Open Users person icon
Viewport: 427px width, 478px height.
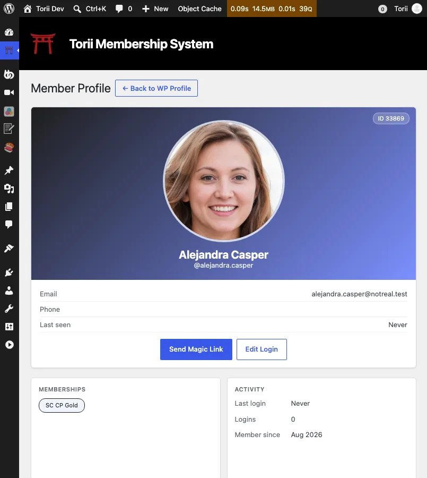(x=9, y=291)
